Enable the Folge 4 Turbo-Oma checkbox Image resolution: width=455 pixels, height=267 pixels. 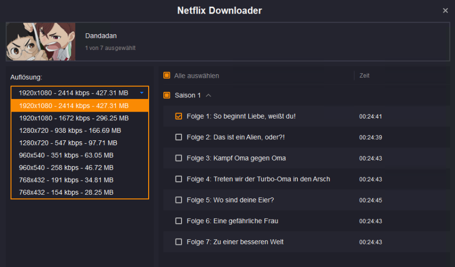(178, 179)
